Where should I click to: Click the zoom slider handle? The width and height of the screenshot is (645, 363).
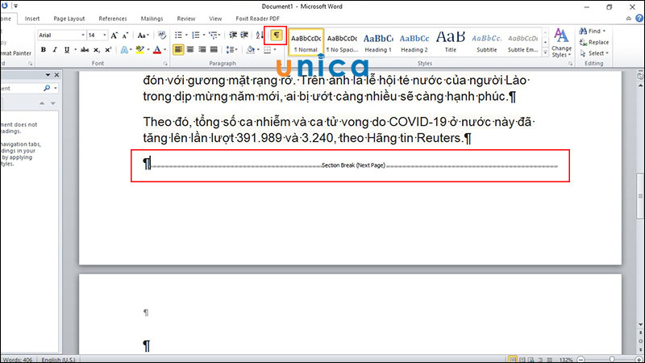tap(612, 360)
